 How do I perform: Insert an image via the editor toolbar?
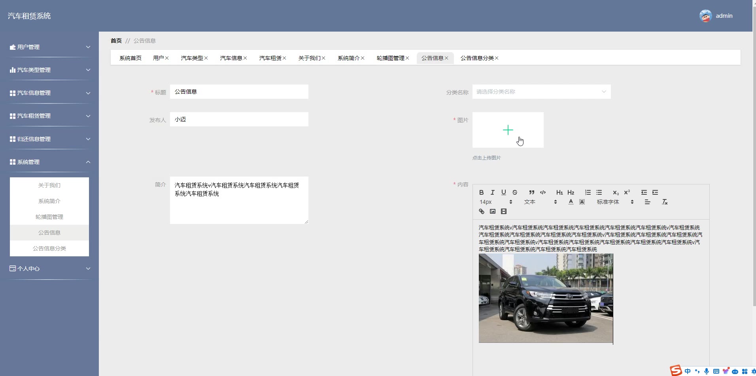(x=492, y=211)
